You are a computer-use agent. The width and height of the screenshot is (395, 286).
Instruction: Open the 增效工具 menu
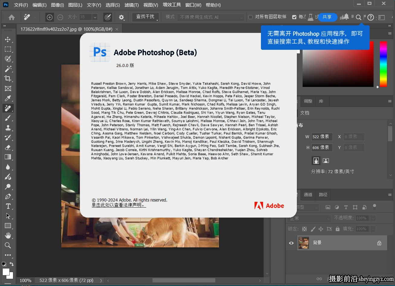[172, 5]
